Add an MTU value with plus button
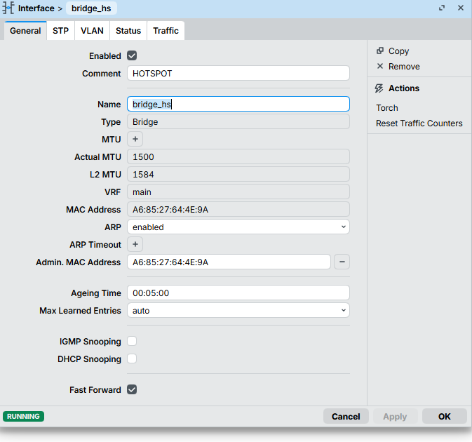The image size is (472, 442). pyautogui.click(x=135, y=139)
